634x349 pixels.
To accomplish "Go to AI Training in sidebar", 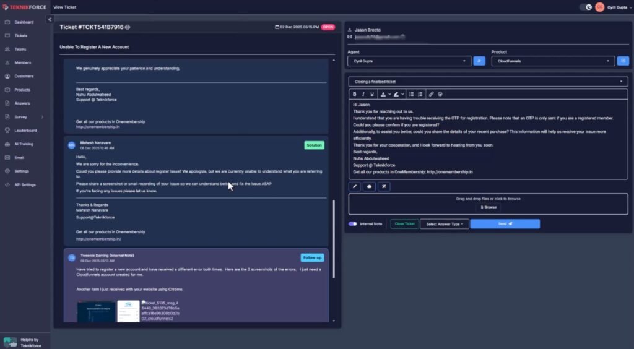I will 24,144.
